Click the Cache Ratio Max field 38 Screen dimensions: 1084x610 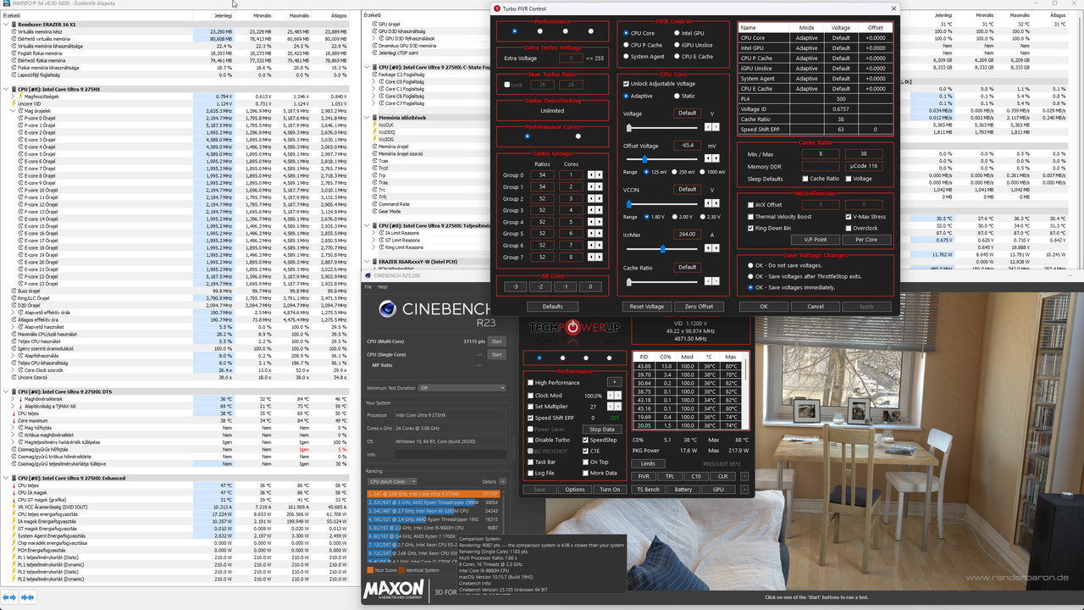pyautogui.click(x=863, y=154)
